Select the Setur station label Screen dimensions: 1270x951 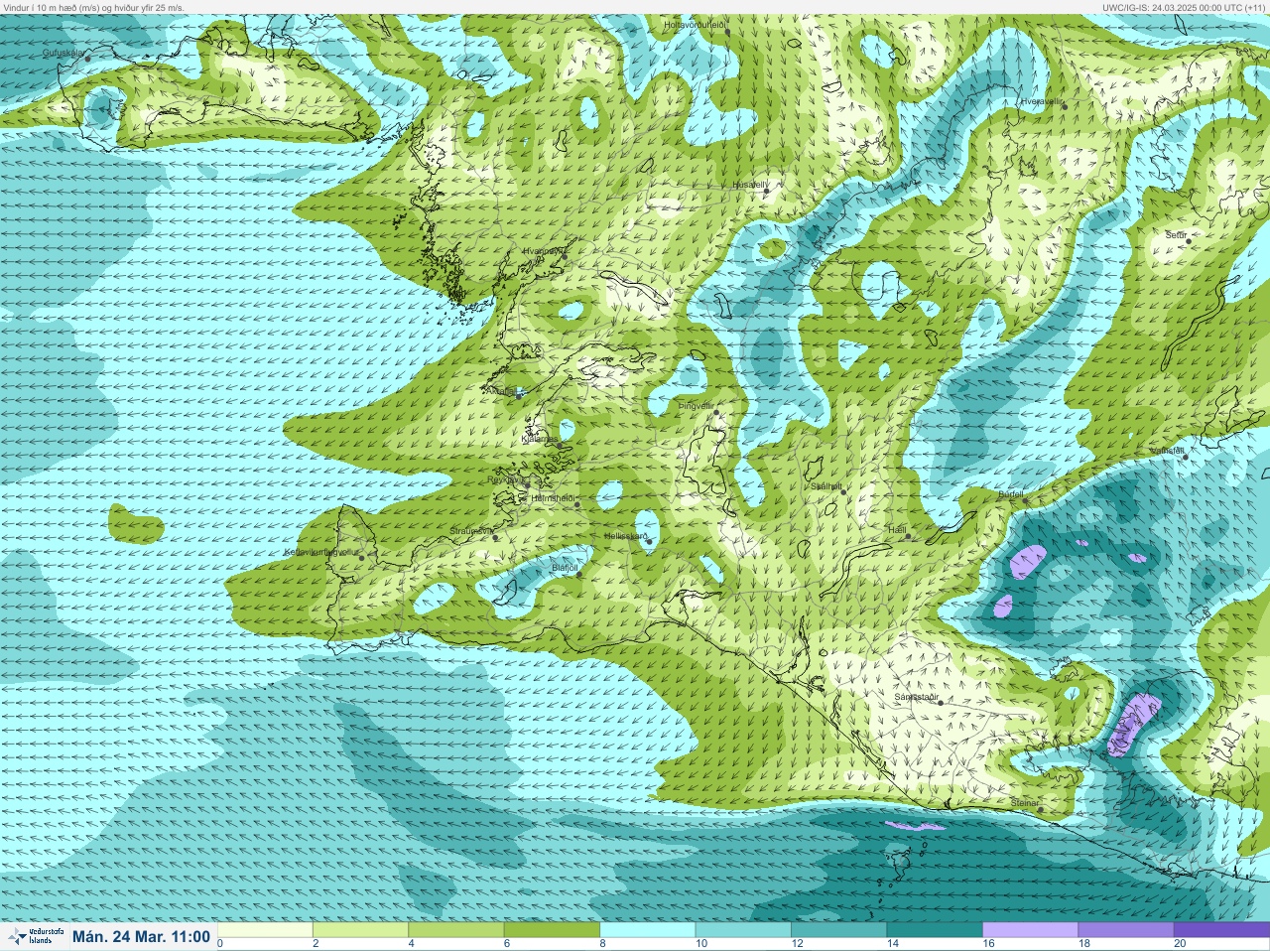click(1176, 235)
